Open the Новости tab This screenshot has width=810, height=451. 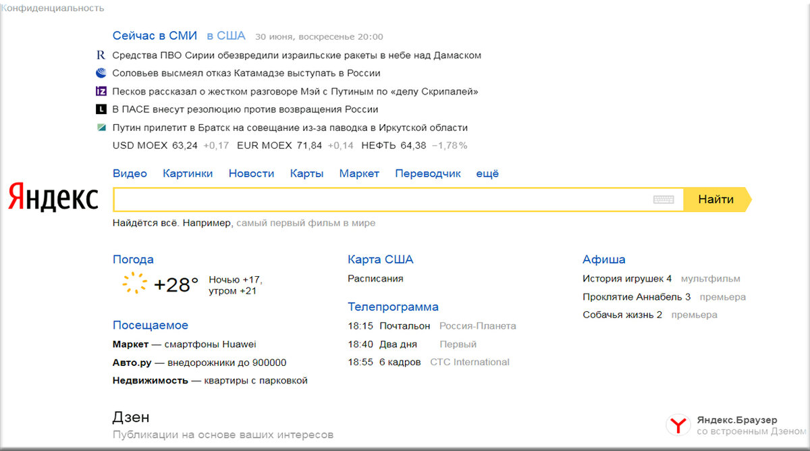point(251,174)
